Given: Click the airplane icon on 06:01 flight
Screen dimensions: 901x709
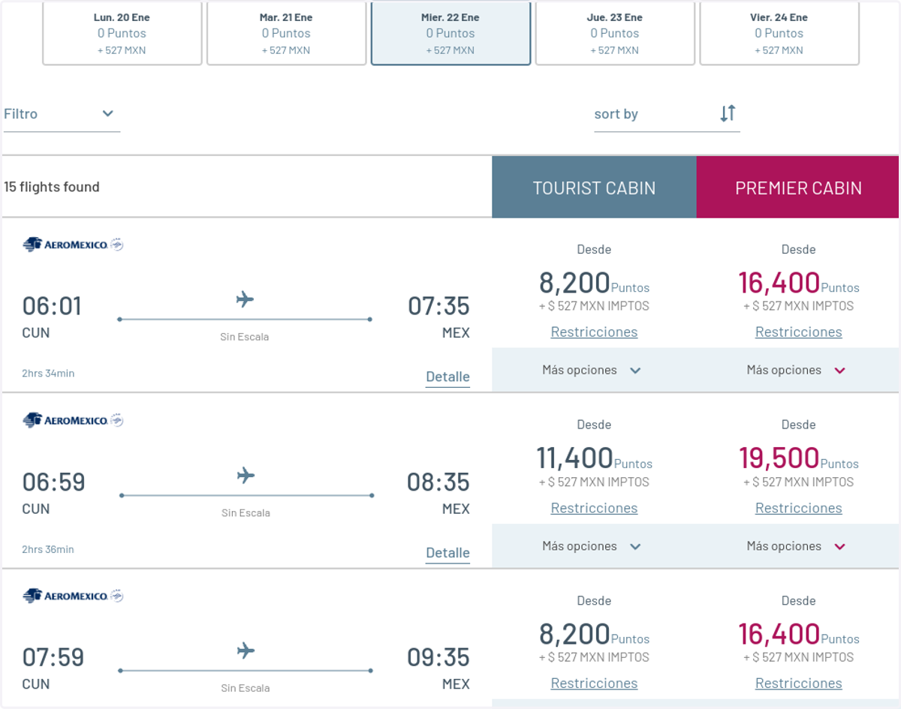Looking at the screenshot, I should click(245, 299).
